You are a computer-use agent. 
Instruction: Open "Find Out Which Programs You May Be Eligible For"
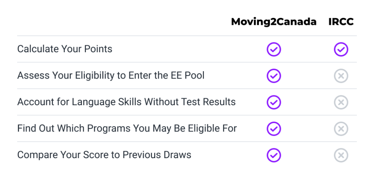[x=127, y=129]
